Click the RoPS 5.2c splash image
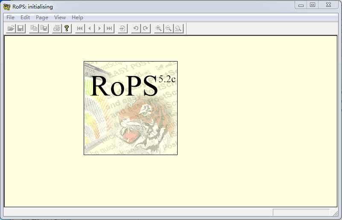The width and height of the screenshot is (342, 220). (131, 108)
